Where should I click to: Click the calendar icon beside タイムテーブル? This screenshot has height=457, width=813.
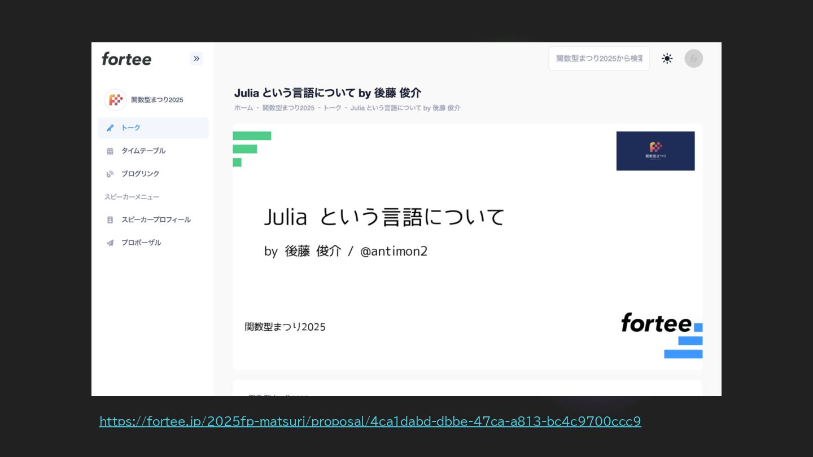110,151
